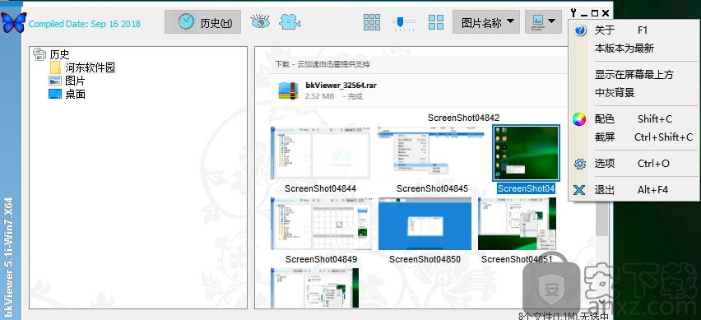
Task: Click the Compiled Date: Sep 16 2018 text
Action: [85, 24]
